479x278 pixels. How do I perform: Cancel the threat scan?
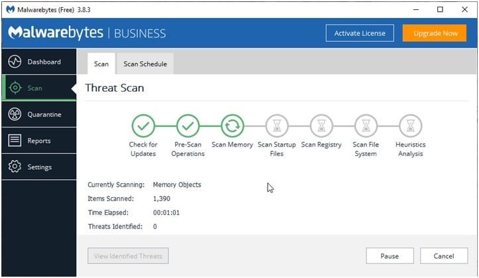tap(444, 256)
